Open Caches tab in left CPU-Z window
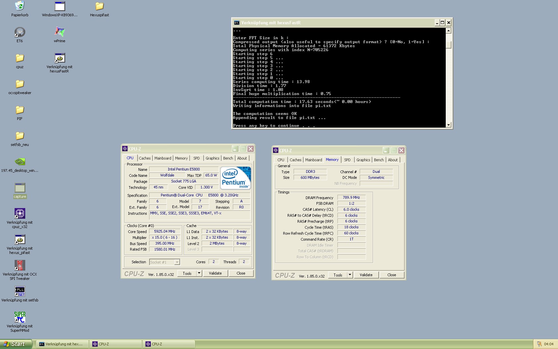 pyautogui.click(x=145, y=158)
